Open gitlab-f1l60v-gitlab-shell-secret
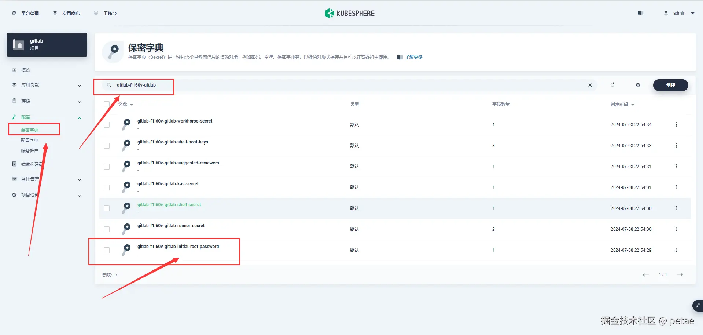The height and width of the screenshot is (335, 703). [169, 205]
